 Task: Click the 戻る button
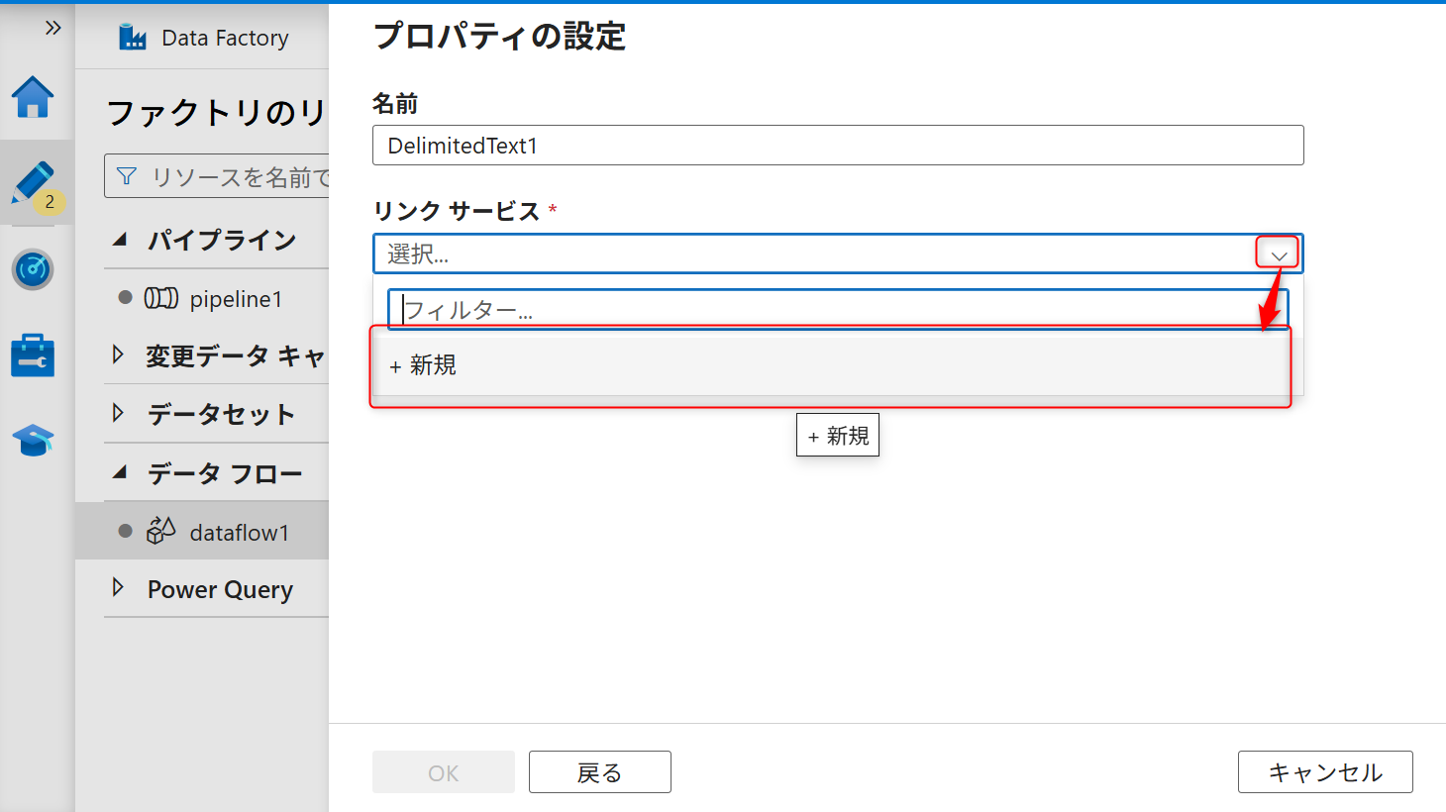pos(599,772)
